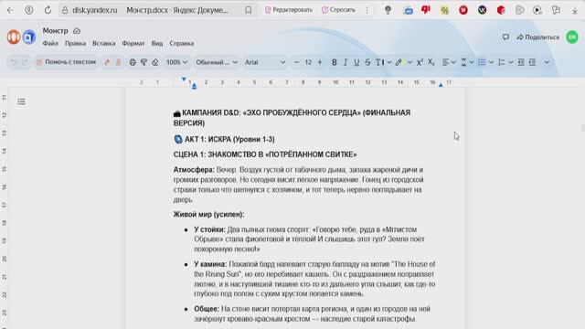Click the cloud save status icon

point(77,30)
